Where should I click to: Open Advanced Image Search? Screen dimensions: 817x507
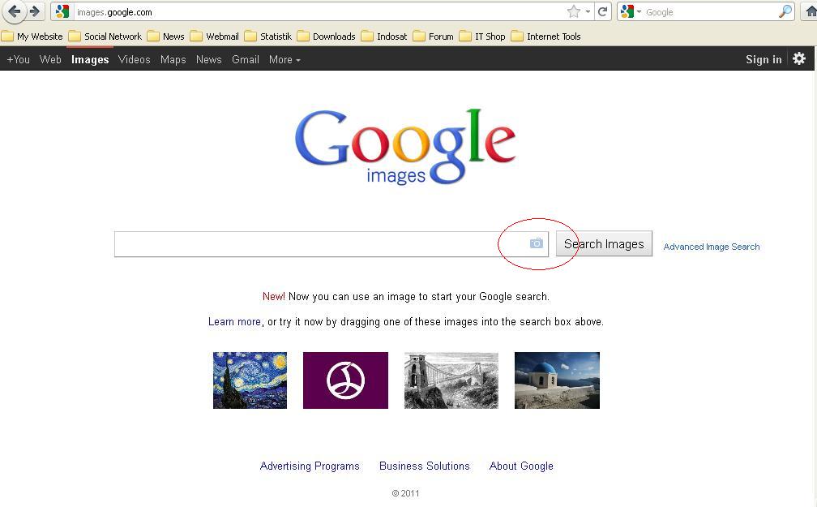coord(711,247)
